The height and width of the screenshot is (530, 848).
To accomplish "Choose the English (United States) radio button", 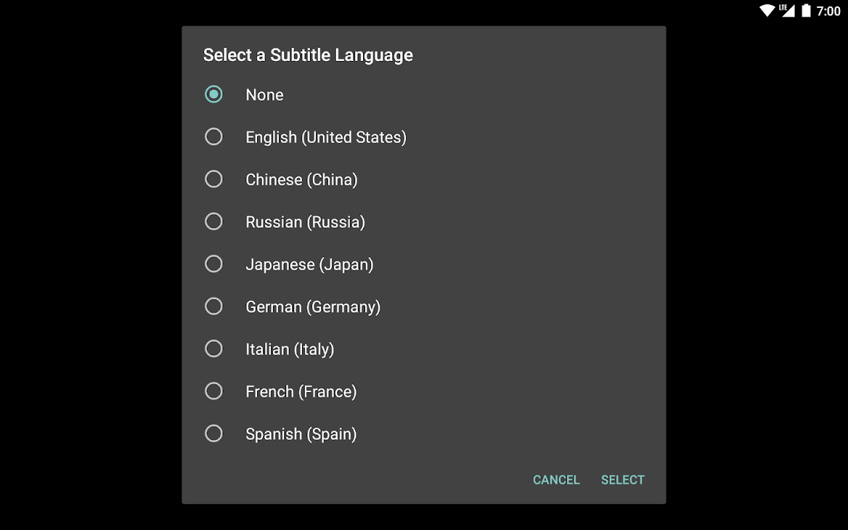I will tap(213, 136).
